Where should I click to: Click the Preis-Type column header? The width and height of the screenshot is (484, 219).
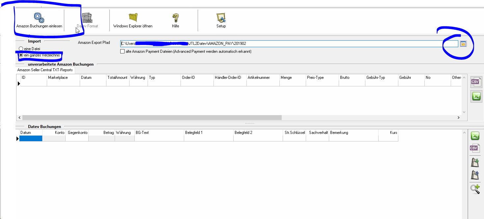point(323,78)
